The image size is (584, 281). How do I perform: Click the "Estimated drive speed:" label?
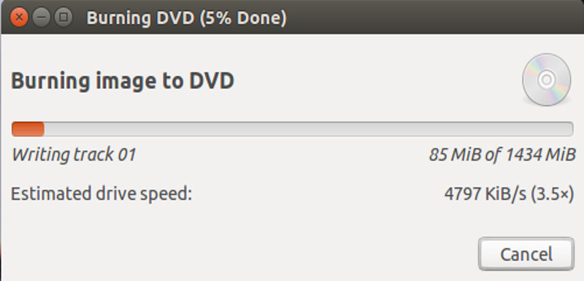tap(101, 194)
